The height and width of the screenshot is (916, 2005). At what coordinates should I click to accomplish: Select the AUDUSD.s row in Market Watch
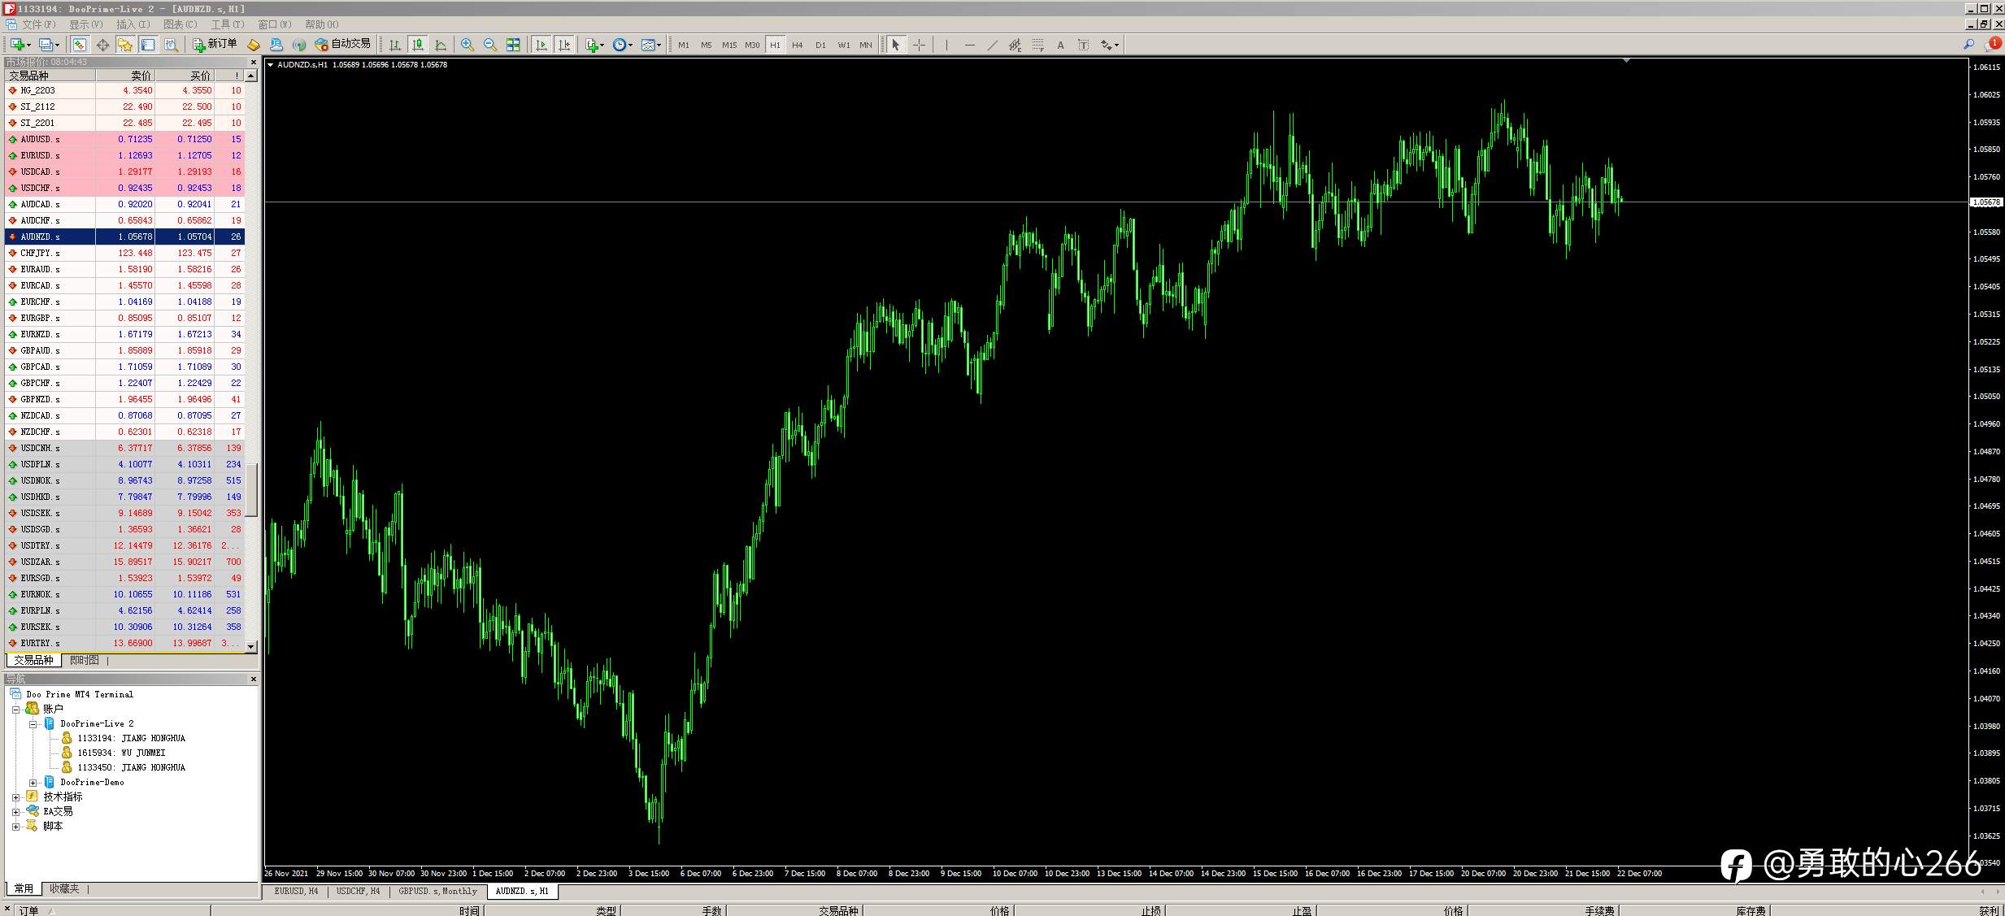tap(124, 139)
